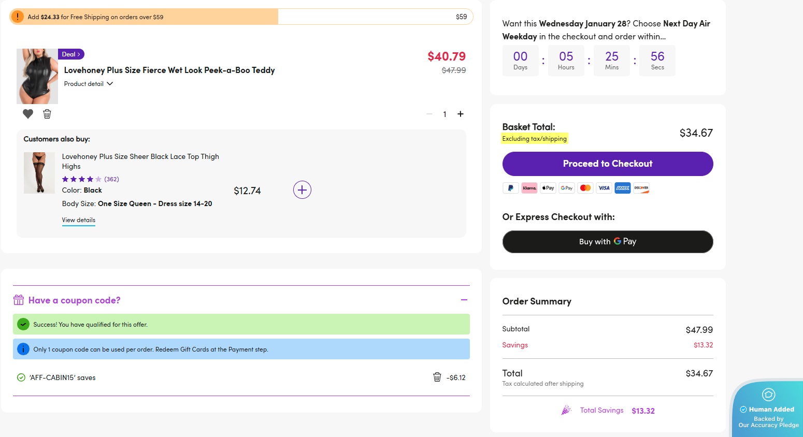803x437 pixels.
Task: Click the Hours countdown box
Action: coord(566,61)
